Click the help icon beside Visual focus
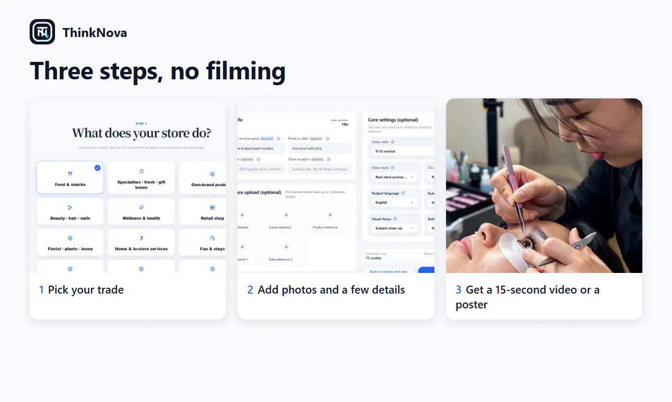 395,219
